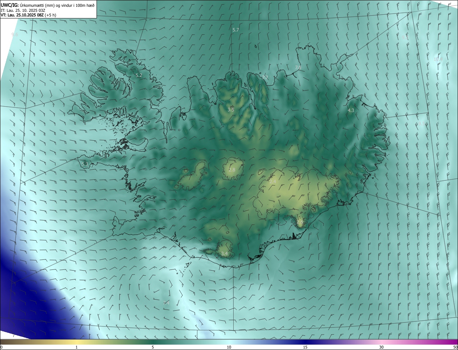
Task: Click the legend tick label 0
Action: tap(1, 347)
